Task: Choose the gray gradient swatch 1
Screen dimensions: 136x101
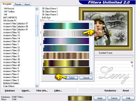Action: tap(66, 33)
